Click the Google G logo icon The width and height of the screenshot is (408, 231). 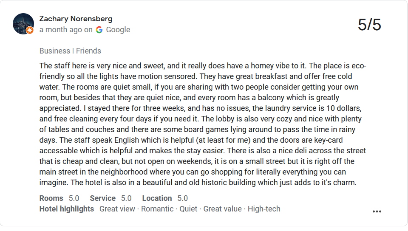pyautogui.click(x=99, y=30)
